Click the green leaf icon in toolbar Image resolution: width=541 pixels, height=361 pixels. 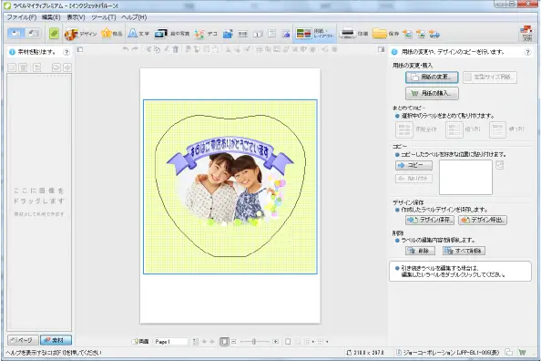click(54, 34)
